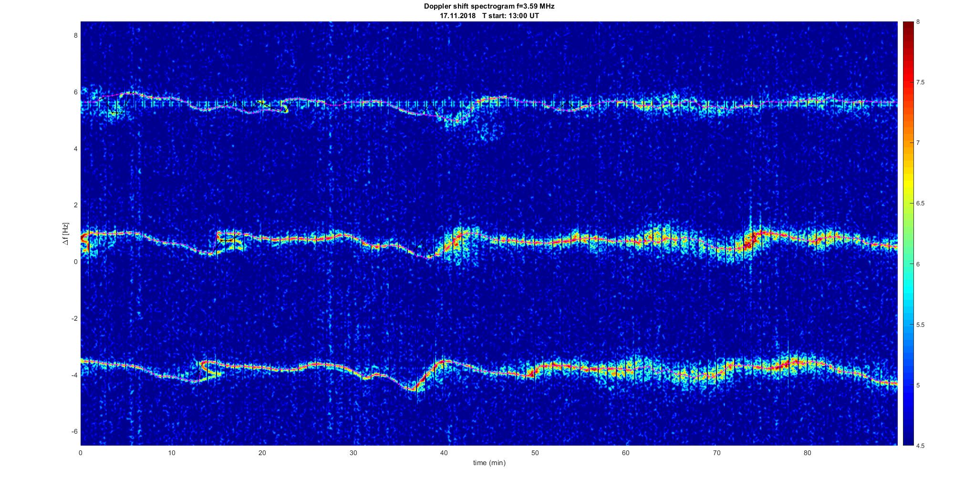The width and height of the screenshot is (954, 478).
Task: Click the y-axis tick label '8'
Action: tap(75, 35)
